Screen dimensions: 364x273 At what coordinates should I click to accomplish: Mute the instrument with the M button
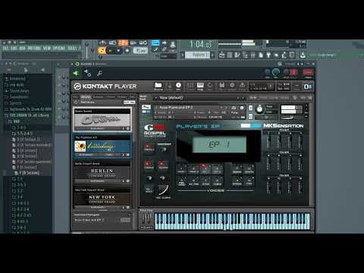pyautogui.click(x=250, y=117)
